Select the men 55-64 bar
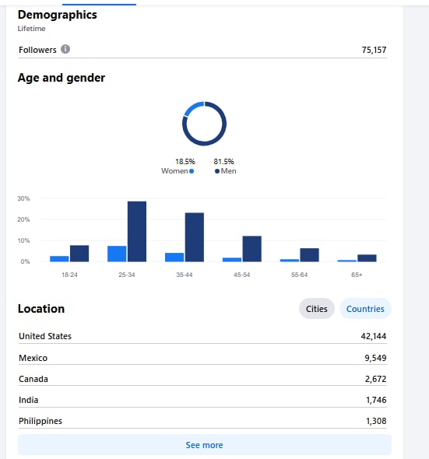The width and height of the screenshot is (429, 459). 309,255
